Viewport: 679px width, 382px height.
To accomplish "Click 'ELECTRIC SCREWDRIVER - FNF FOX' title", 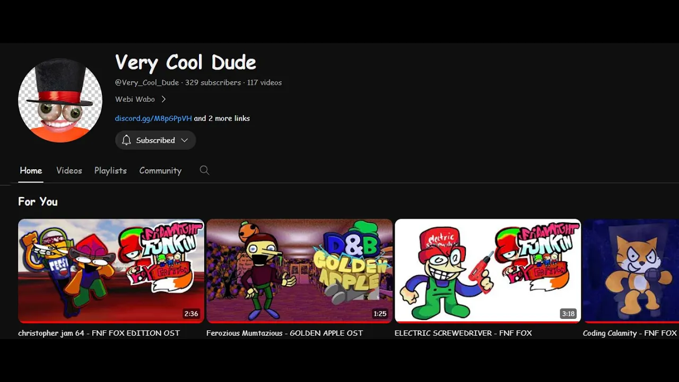I will [463, 333].
